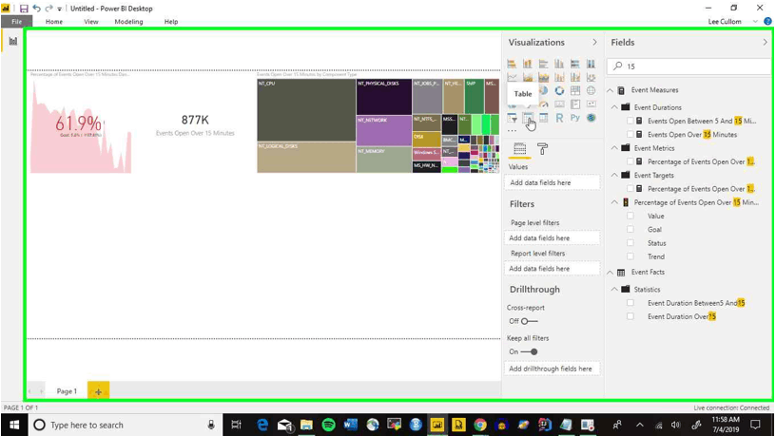Tick the Goal field checkbox
Screen dimensions: 776x436
[x=630, y=229]
